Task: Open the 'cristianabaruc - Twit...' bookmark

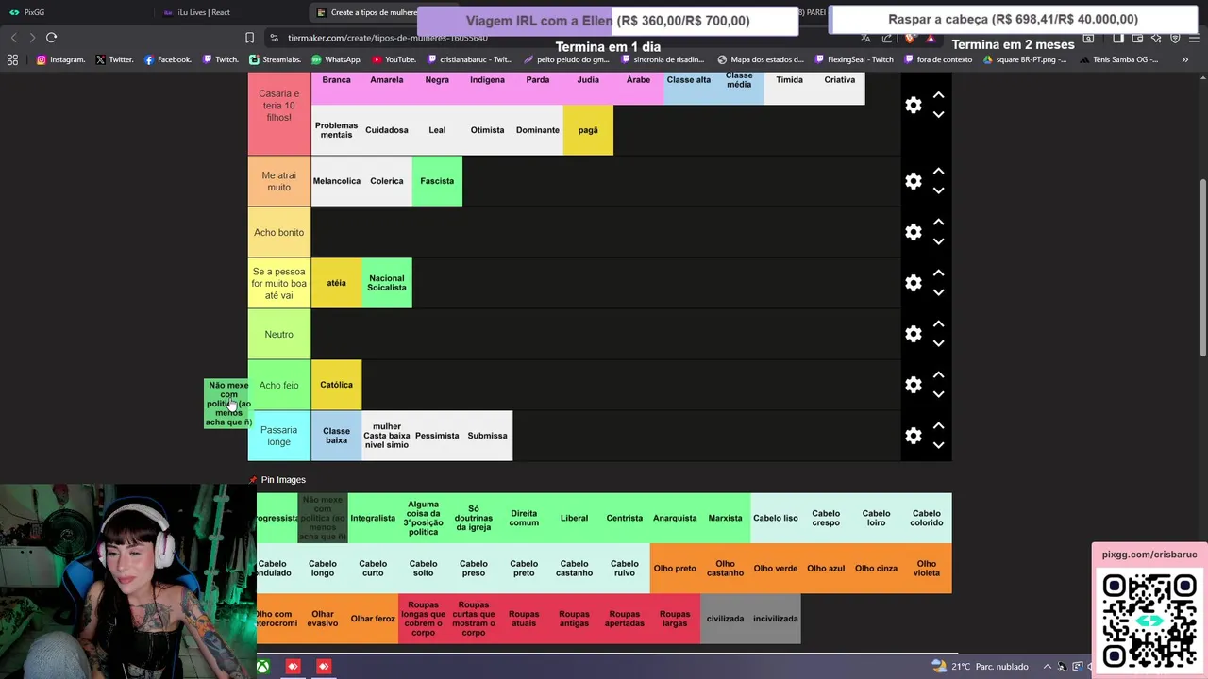Action: pyautogui.click(x=470, y=59)
